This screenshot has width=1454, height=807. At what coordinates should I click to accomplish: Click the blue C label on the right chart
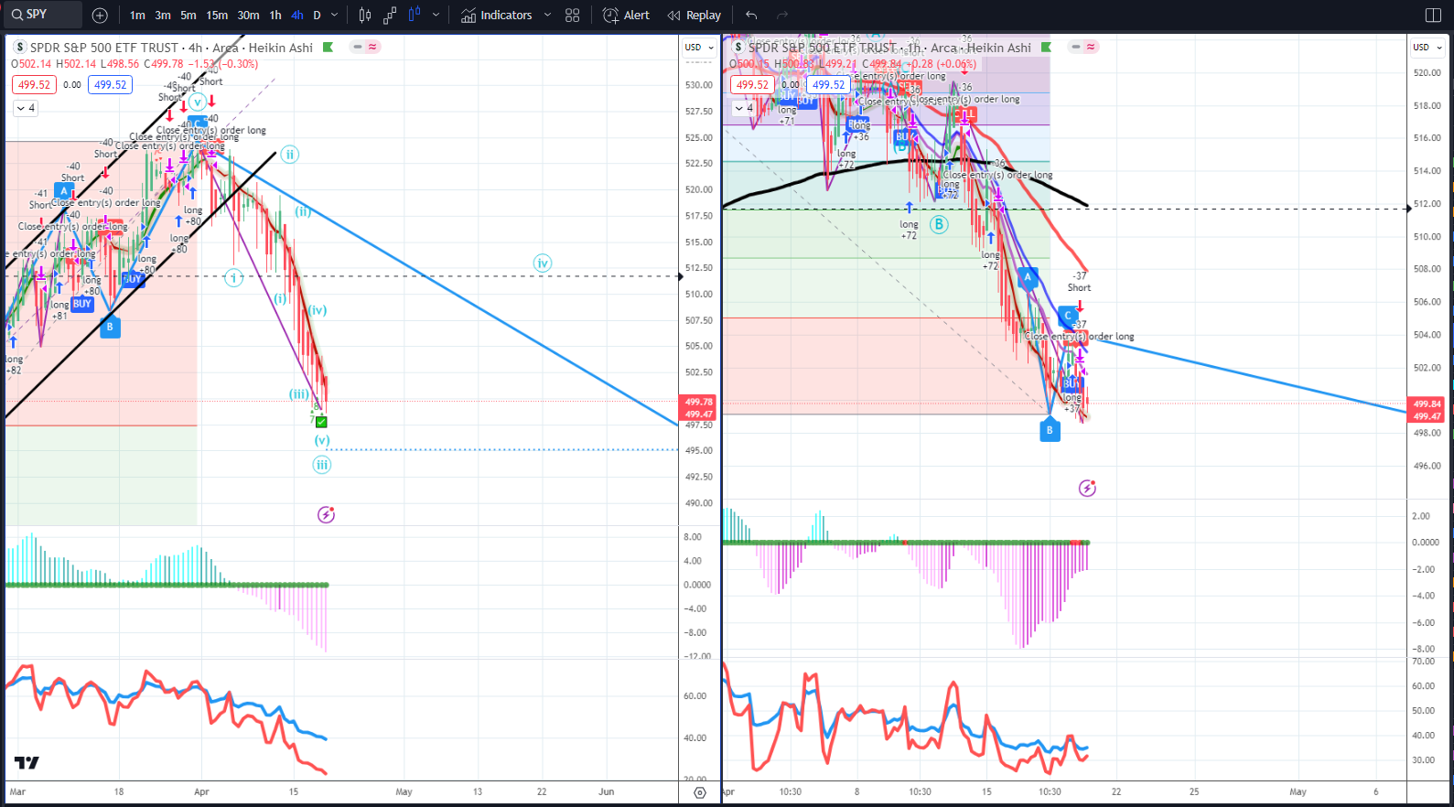(x=1067, y=317)
